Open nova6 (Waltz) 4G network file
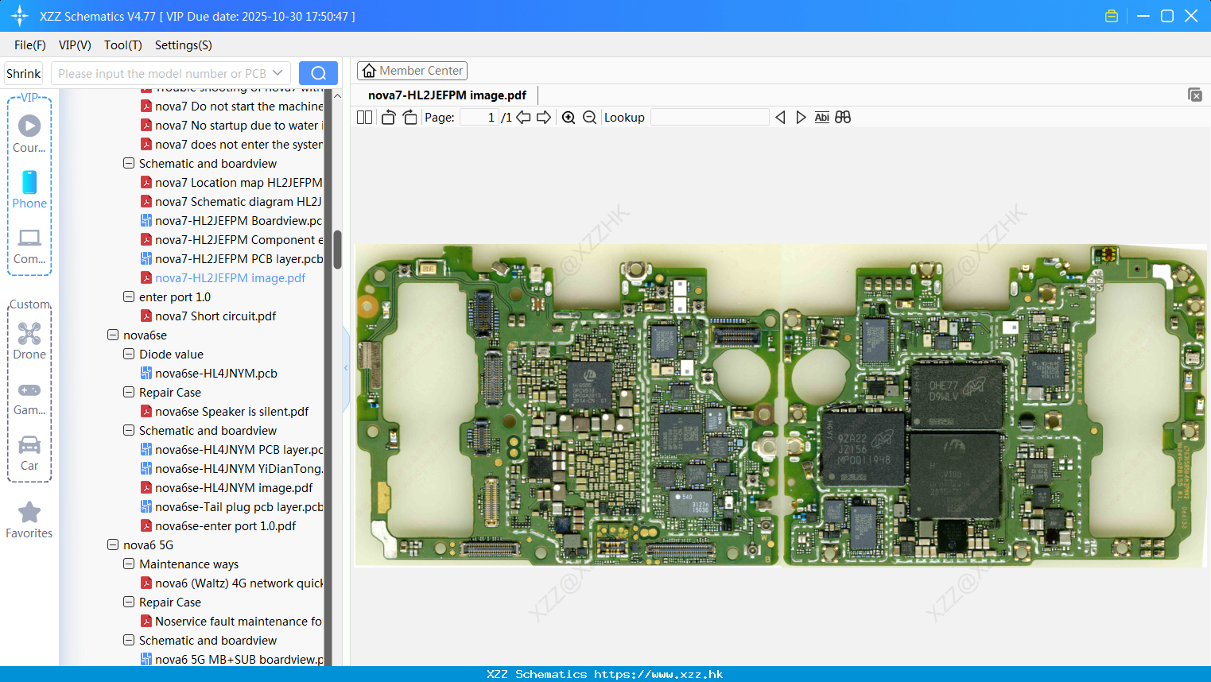Viewport: 1211px width, 682px height. (x=231, y=583)
